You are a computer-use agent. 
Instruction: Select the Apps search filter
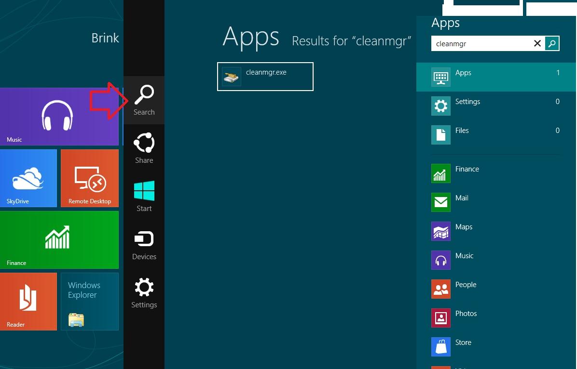click(495, 77)
